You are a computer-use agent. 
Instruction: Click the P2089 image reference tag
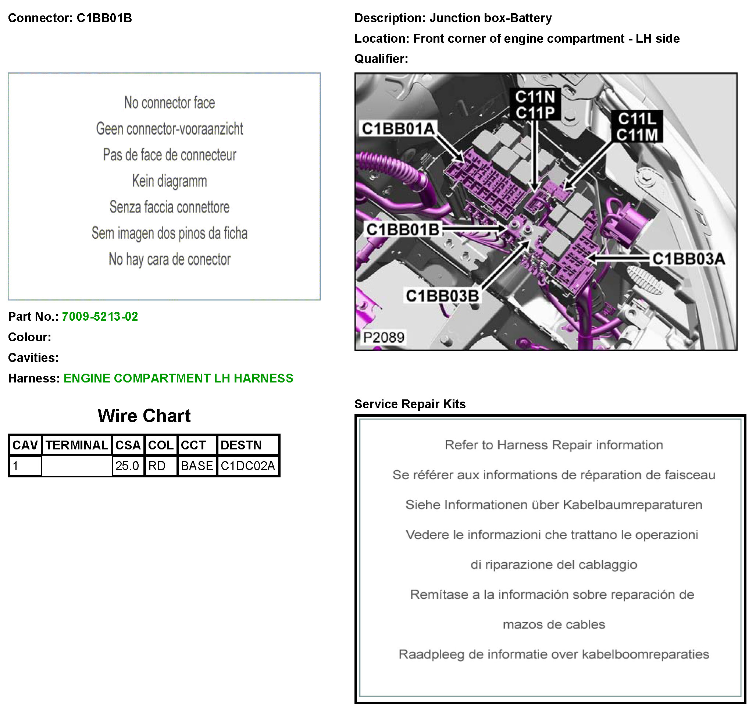pos(383,337)
